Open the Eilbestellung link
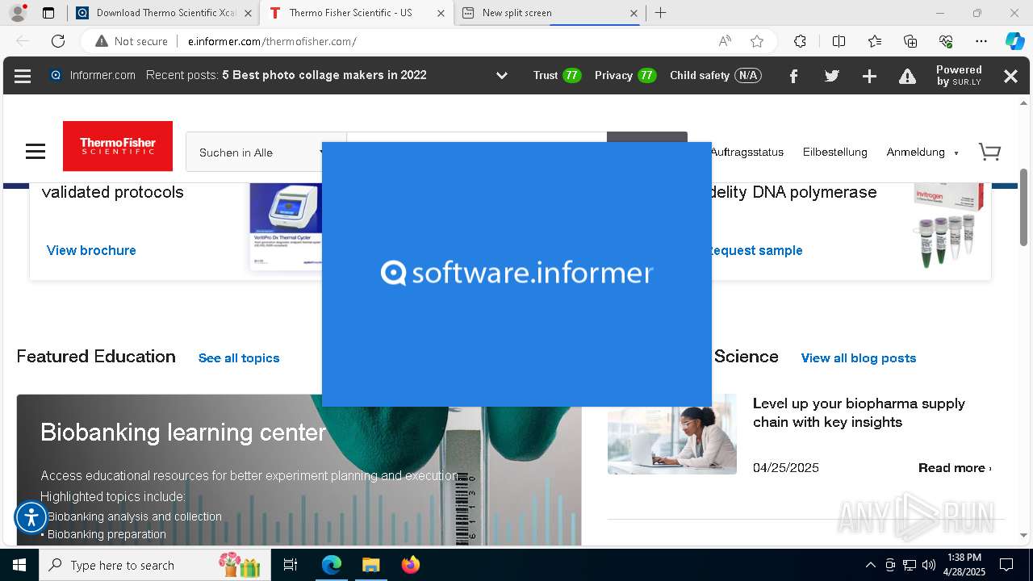This screenshot has height=581, width=1033. [x=834, y=152]
